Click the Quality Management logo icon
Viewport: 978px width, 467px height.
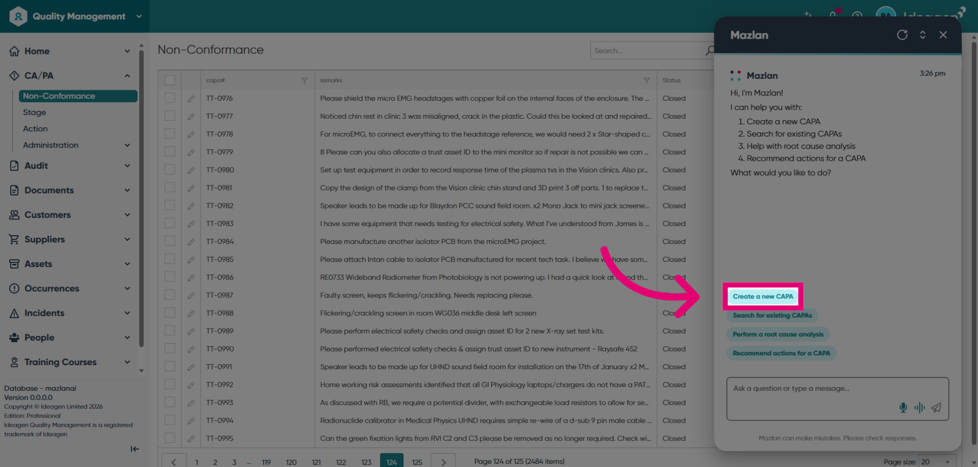click(18, 16)
